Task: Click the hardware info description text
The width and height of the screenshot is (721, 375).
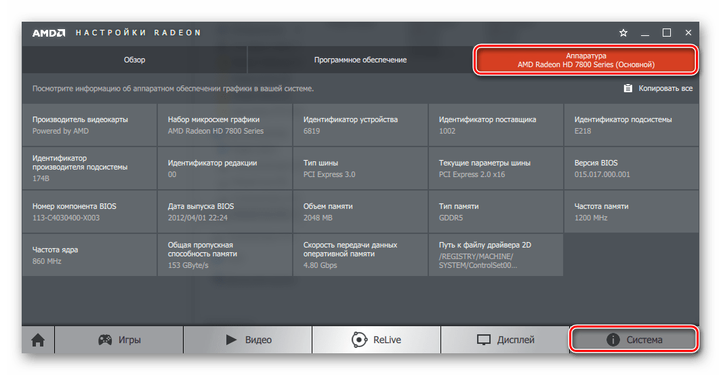Action: [x=173, y=88]
